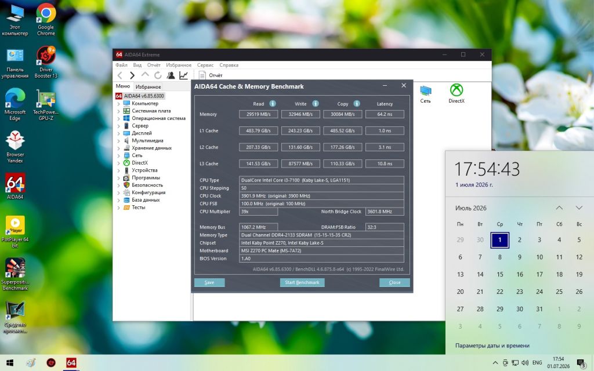This screenshot has height=371, width=594.
Task: Click the AIDA64 up-level arrow
Action: click(x=144, y=75)
